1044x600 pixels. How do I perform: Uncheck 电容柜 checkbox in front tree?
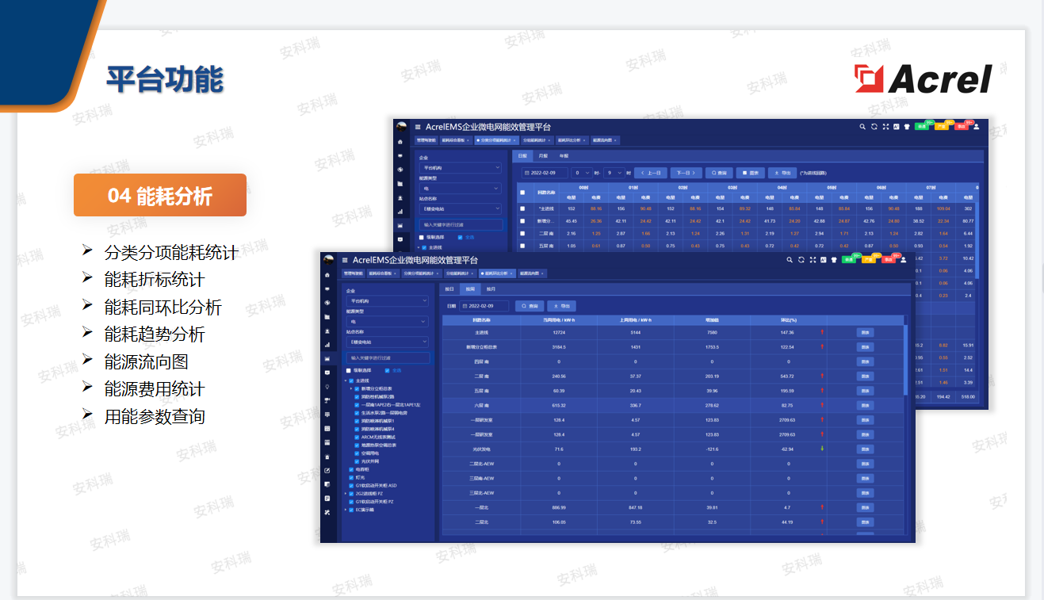[x=351, y=469]
